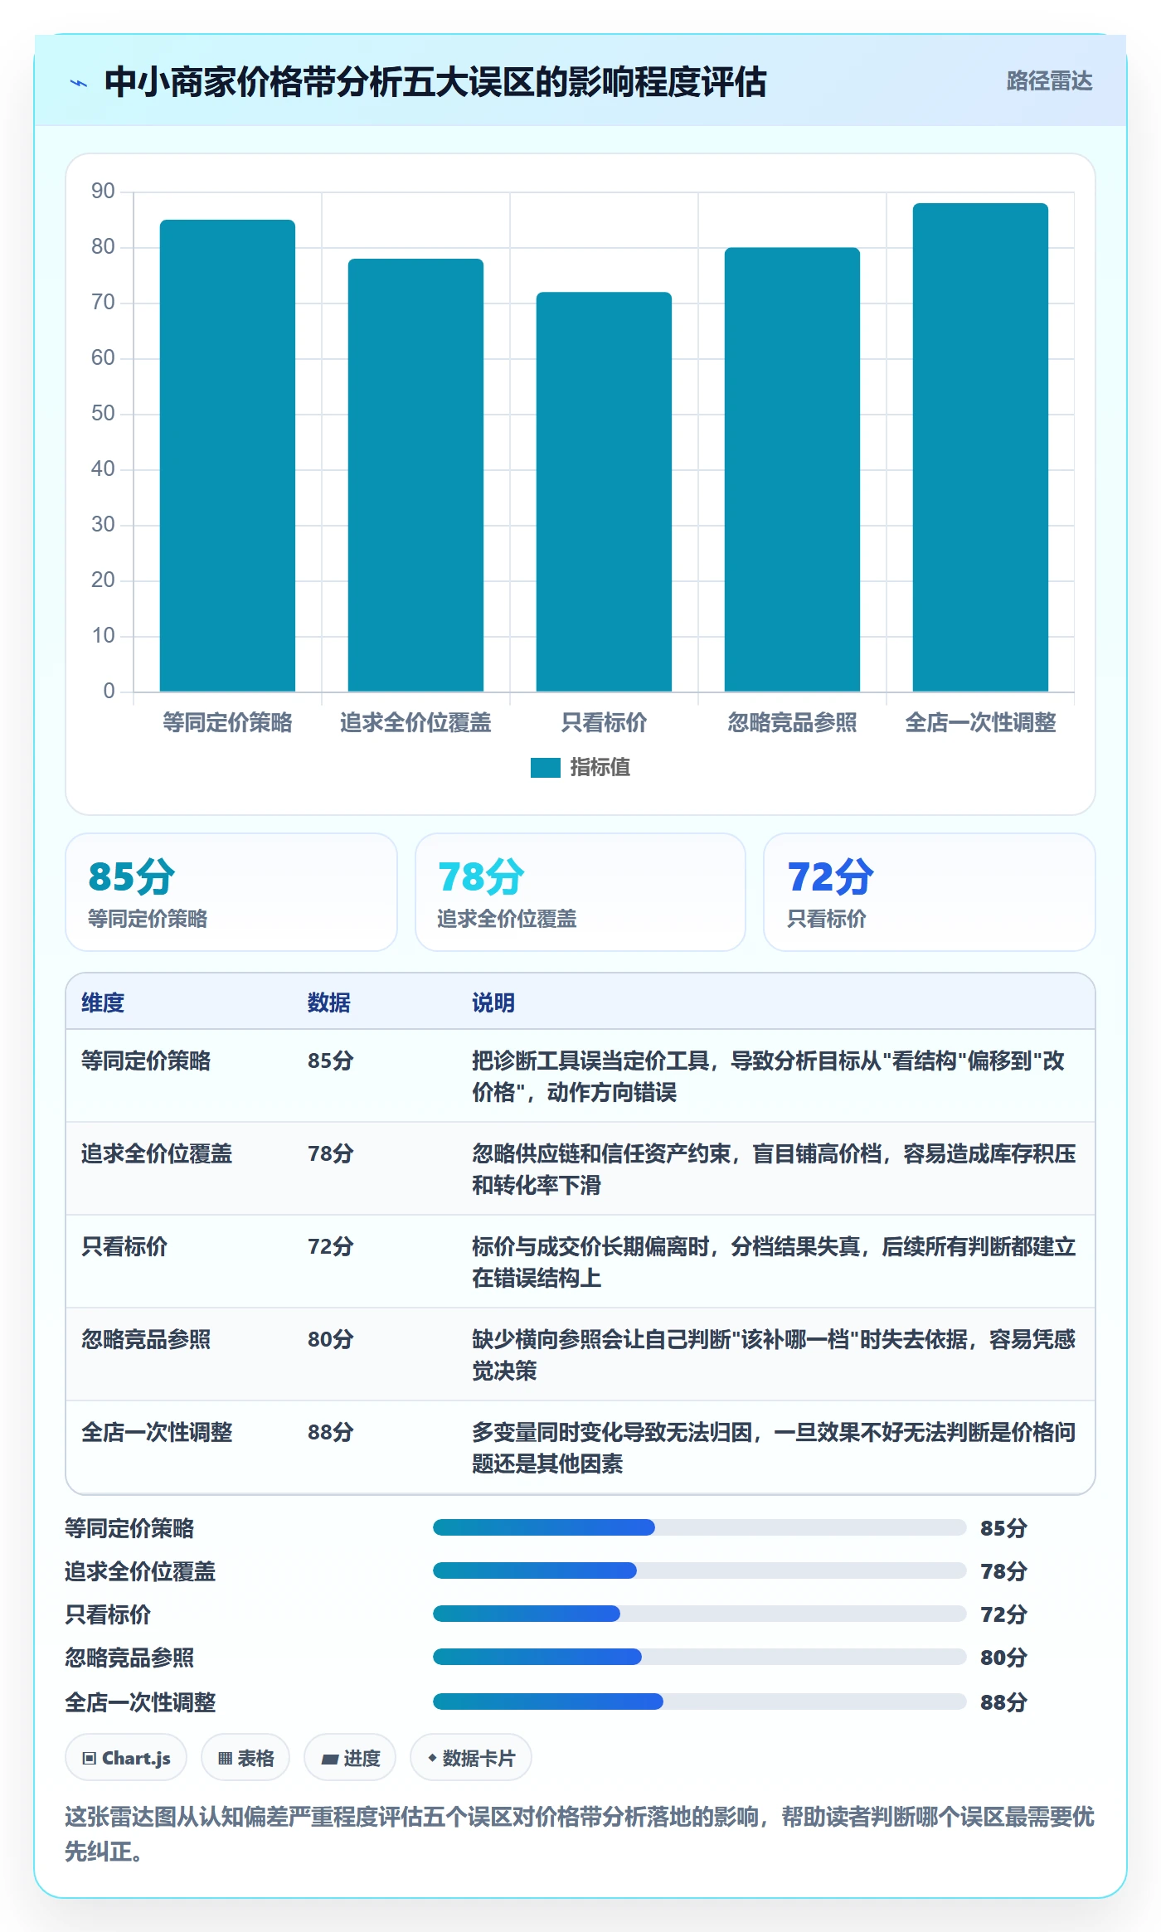Click the 只看标价 cell in the table

click(124, 1246)
